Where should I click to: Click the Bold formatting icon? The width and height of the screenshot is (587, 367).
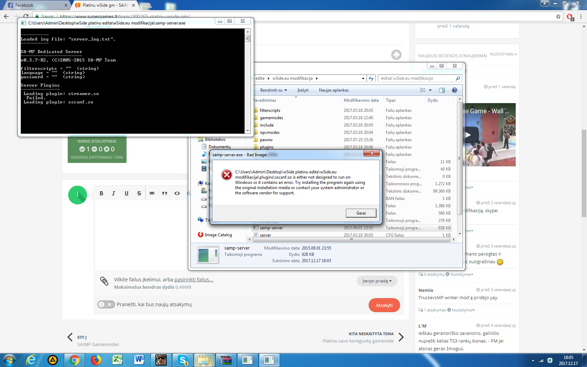(x=101, y=193)
